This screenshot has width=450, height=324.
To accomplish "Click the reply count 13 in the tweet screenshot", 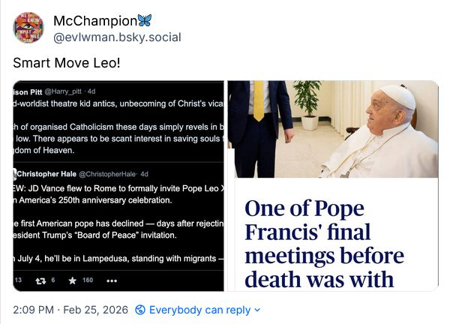I will point(19,280).
